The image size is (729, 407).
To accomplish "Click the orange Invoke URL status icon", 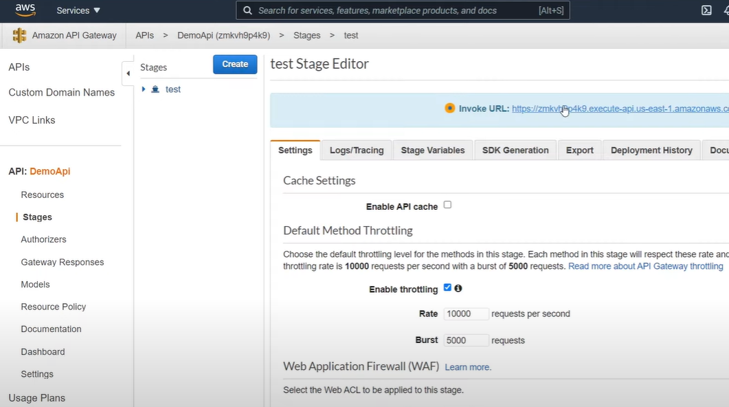I will point(449,108).
